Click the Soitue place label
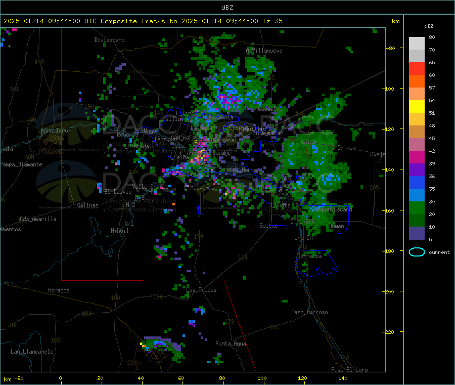The image size is (455, 385). [x=268, y=226]
